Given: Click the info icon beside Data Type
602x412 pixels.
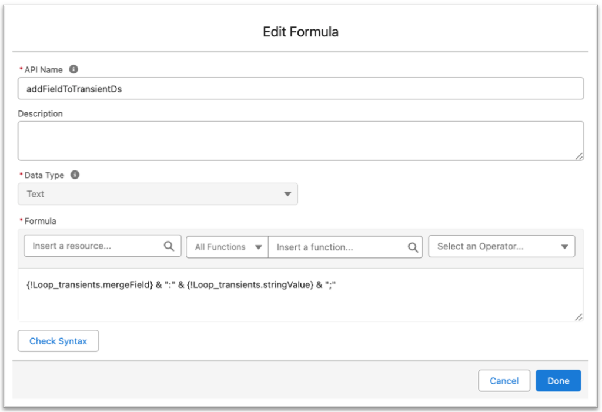Looking at the screenshot, I should (75, 175).
